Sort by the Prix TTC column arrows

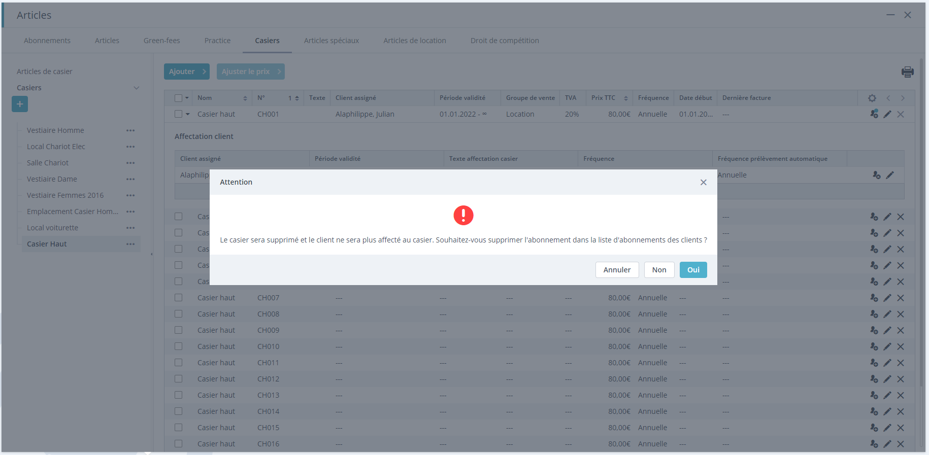pyautogui.click(x=626, y=98)
